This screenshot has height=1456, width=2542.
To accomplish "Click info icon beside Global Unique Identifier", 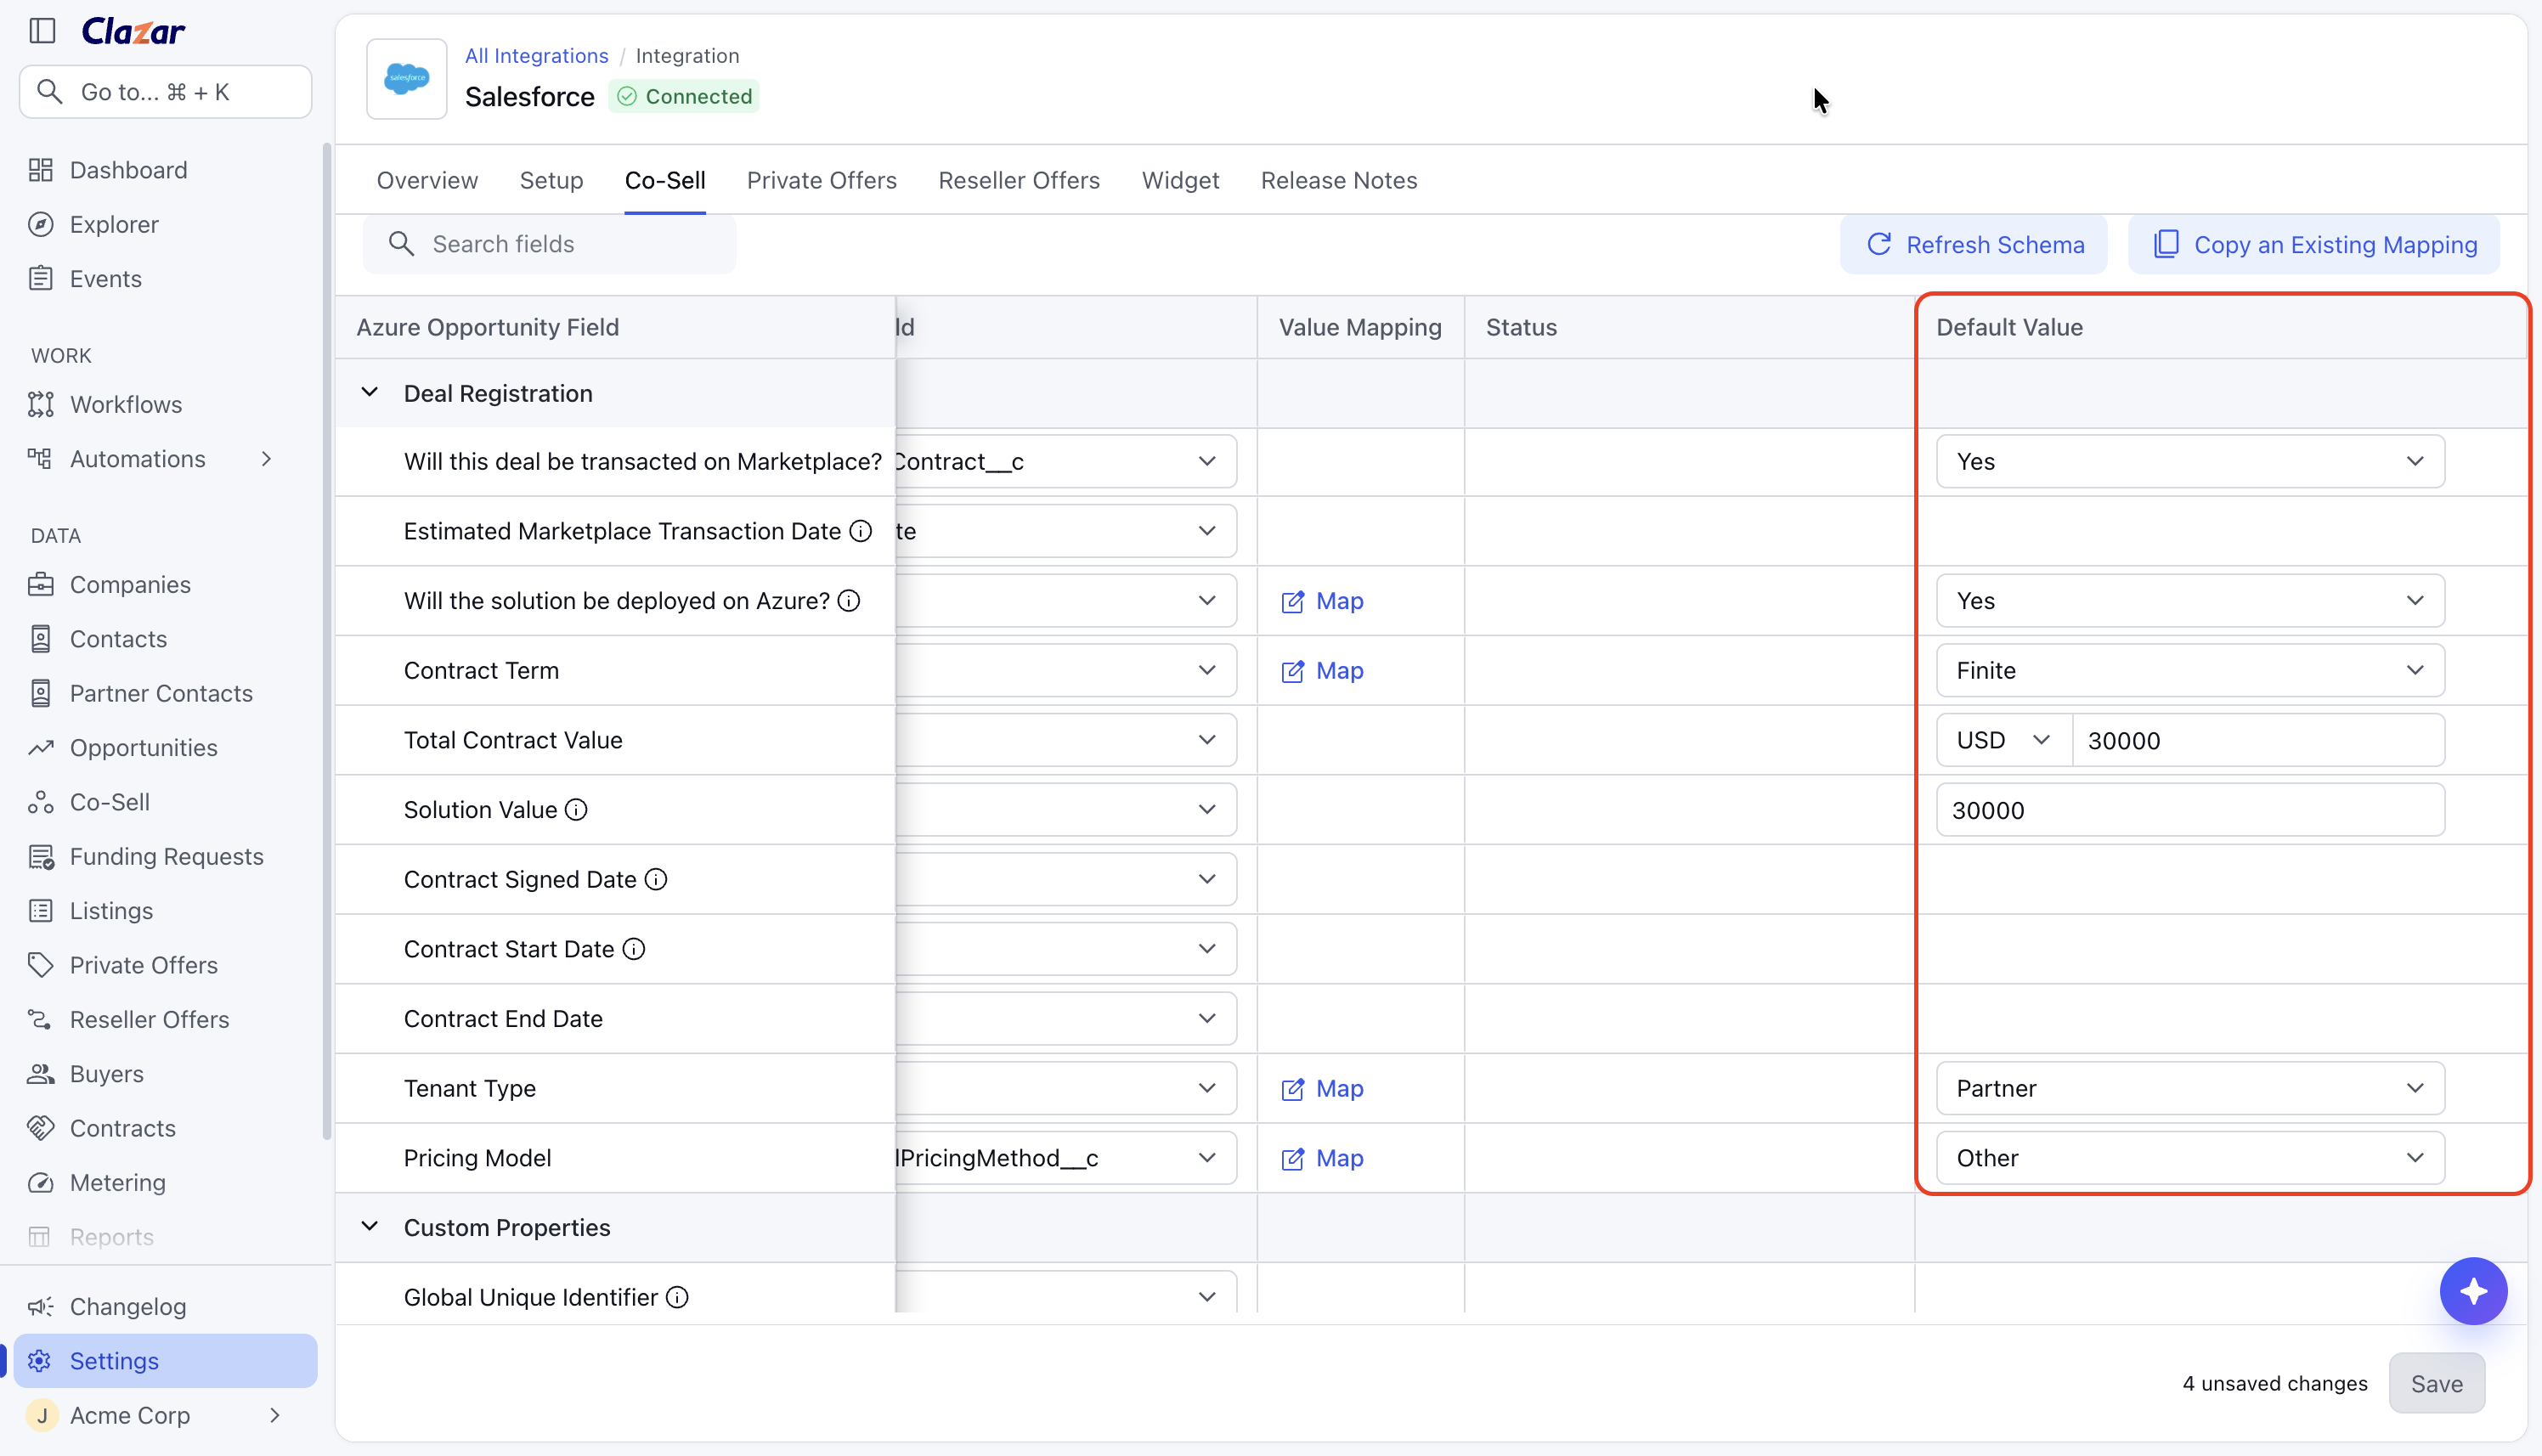I will pos(677,1298).
